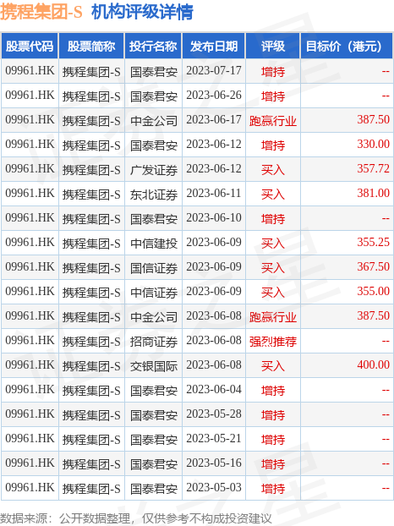Click 交银国际 in the bank column
This screenshot has height=526, width=394.
click(x=154, y=365)
